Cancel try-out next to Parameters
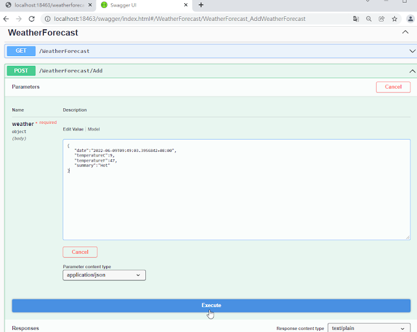Viewport: 417px width, 332px height. tap(393, 87)
